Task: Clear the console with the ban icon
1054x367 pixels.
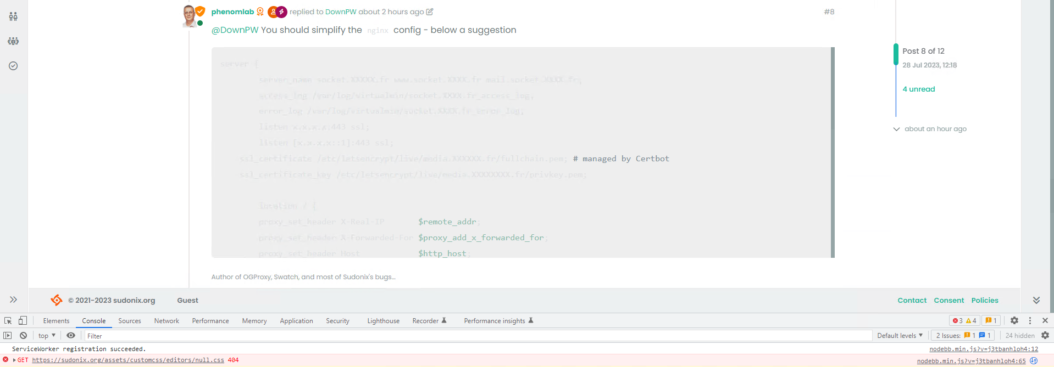Action: point(23,336)
